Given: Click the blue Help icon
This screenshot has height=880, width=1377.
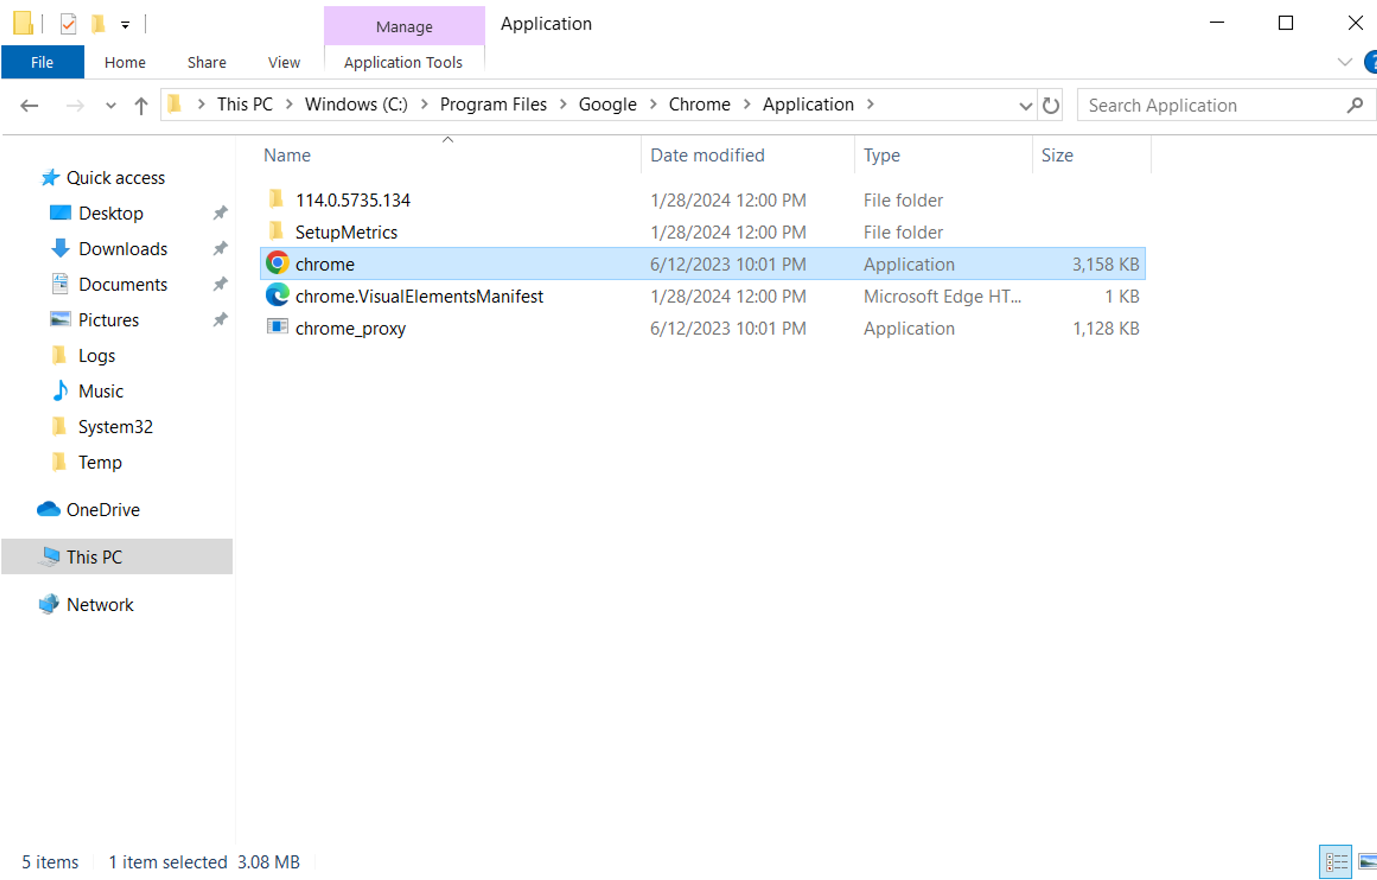Looking at the screenshot, I should (x=1371, y=62).
